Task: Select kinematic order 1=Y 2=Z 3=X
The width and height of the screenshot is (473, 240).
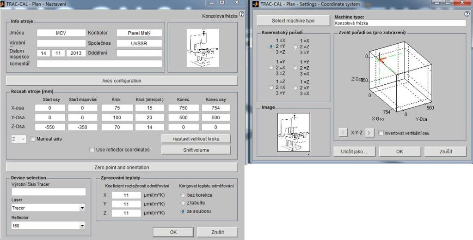Action: point(295,68)
